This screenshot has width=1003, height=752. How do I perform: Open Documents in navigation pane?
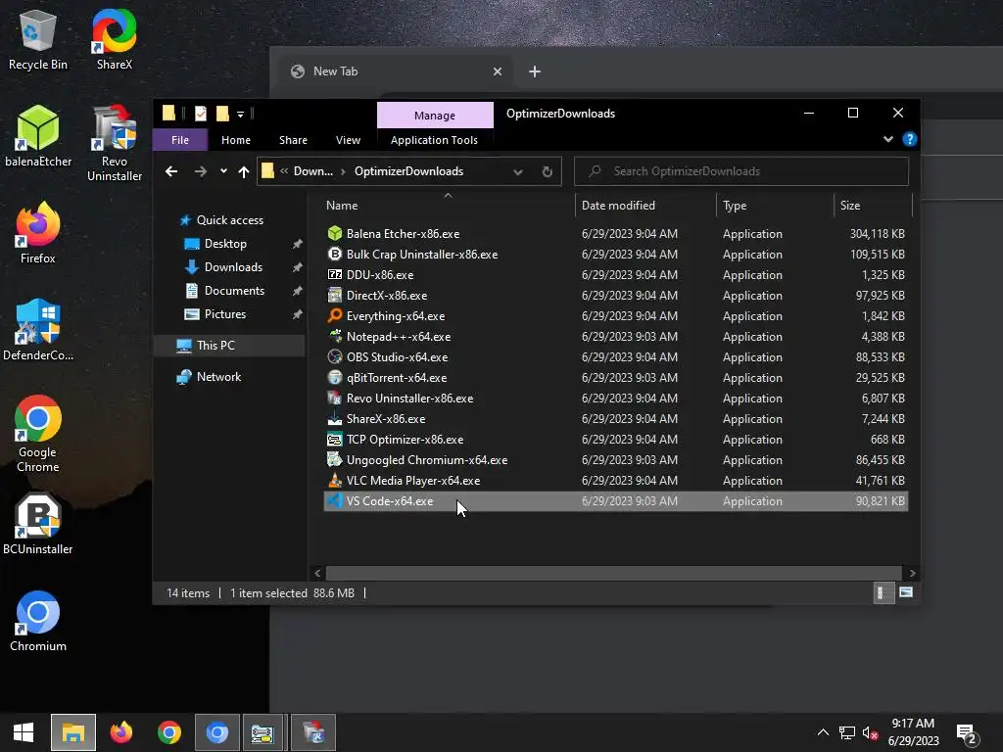(x=234, y=291)
